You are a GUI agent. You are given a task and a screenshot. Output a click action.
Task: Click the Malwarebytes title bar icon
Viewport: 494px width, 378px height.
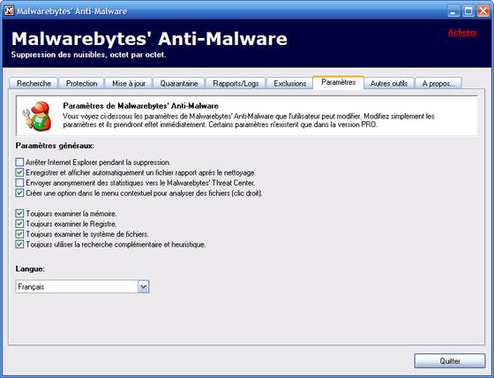9,11
